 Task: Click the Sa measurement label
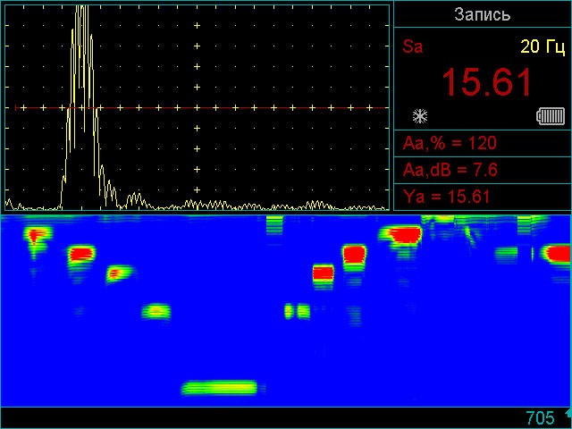pyautogui.click(x=413, y=46)
